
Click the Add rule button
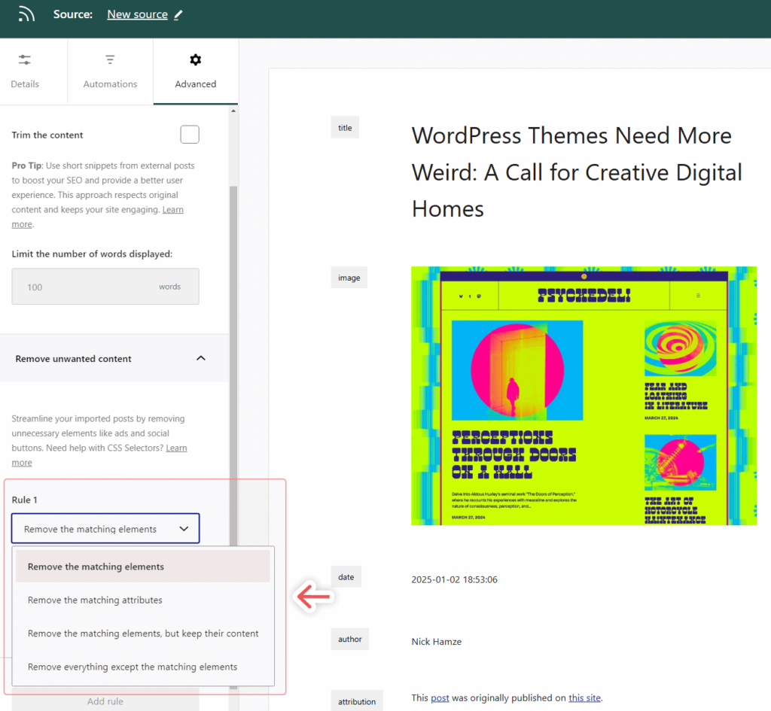(x=105, y=700)
